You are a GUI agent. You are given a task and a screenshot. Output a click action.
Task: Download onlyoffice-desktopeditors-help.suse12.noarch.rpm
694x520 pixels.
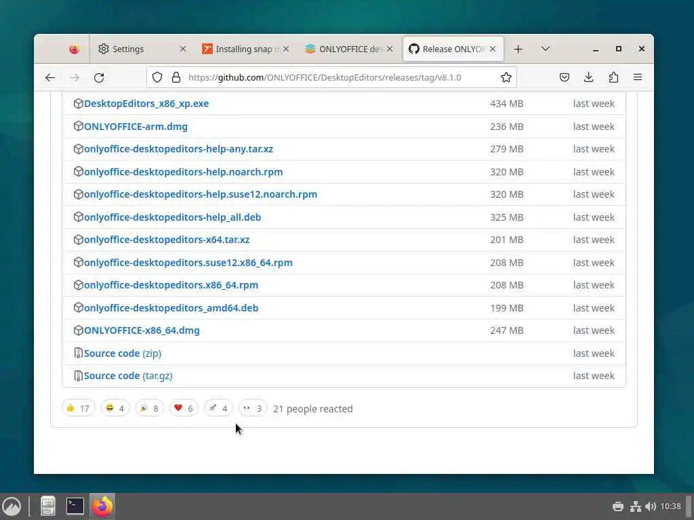[201, 194]
